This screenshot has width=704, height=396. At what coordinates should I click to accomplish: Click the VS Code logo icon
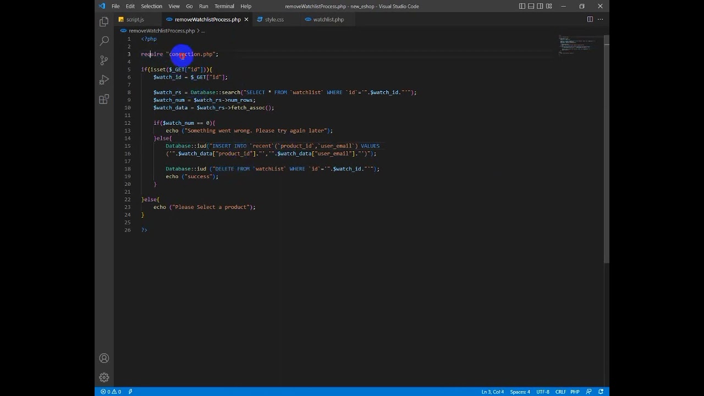(x=102, y=6)
